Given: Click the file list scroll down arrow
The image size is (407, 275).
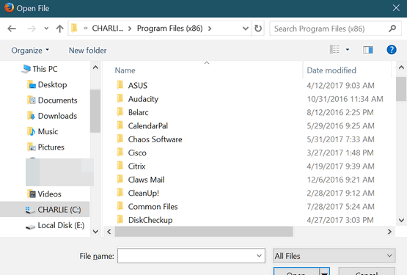Looking at the screenshot, I should click(x=401, y=220).
